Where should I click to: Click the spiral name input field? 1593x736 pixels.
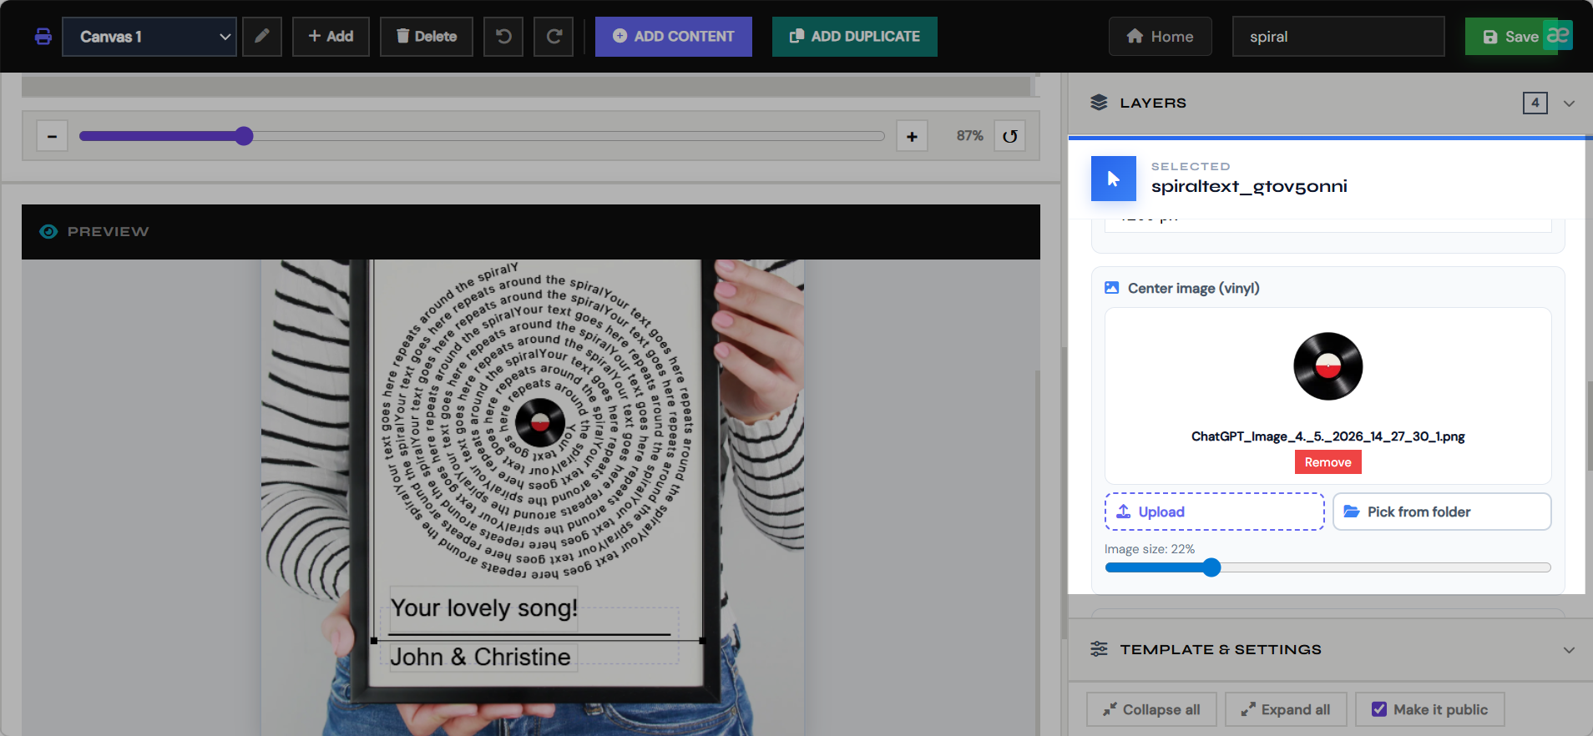tap(1338, 37)
